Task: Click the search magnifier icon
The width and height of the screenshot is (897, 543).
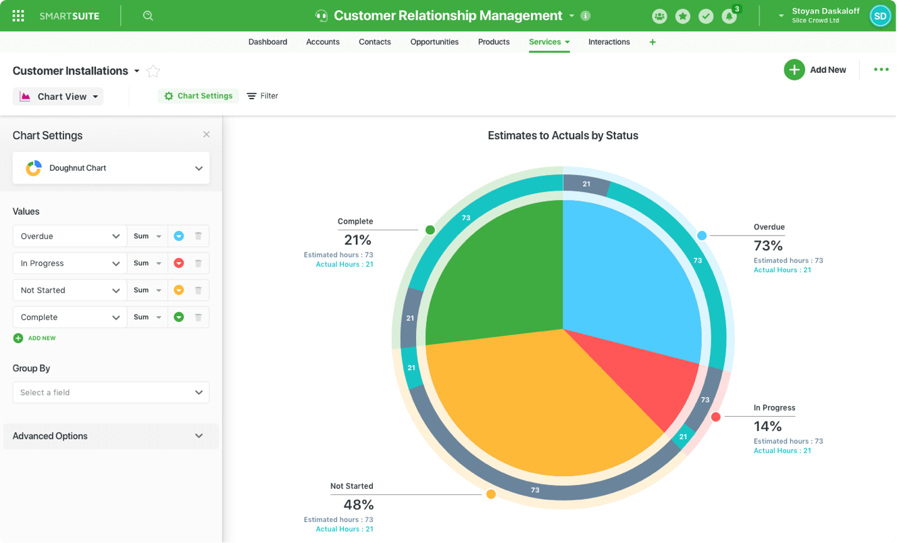Action: (148, 16)
